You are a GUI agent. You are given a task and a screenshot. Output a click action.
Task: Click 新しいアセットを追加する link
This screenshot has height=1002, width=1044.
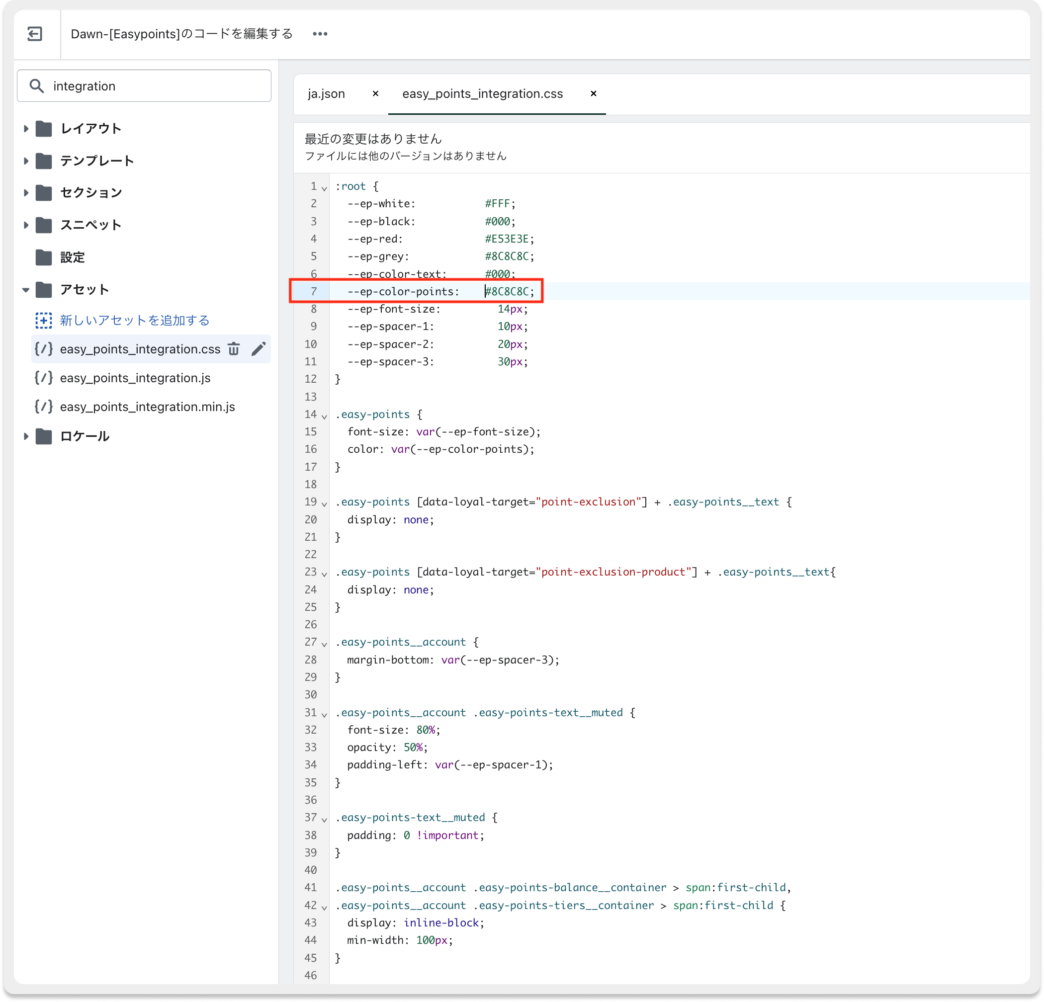(x=134, y=320)
